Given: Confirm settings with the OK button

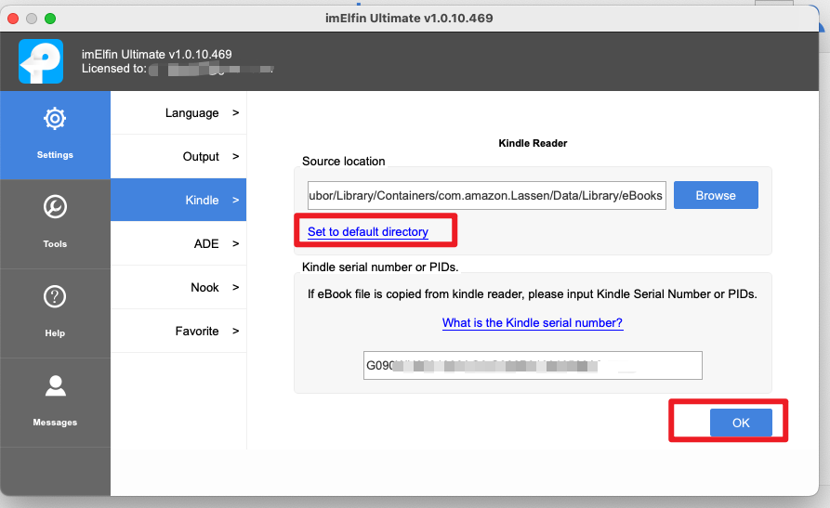Looking at the screenshot, I should tap(741, 423).
